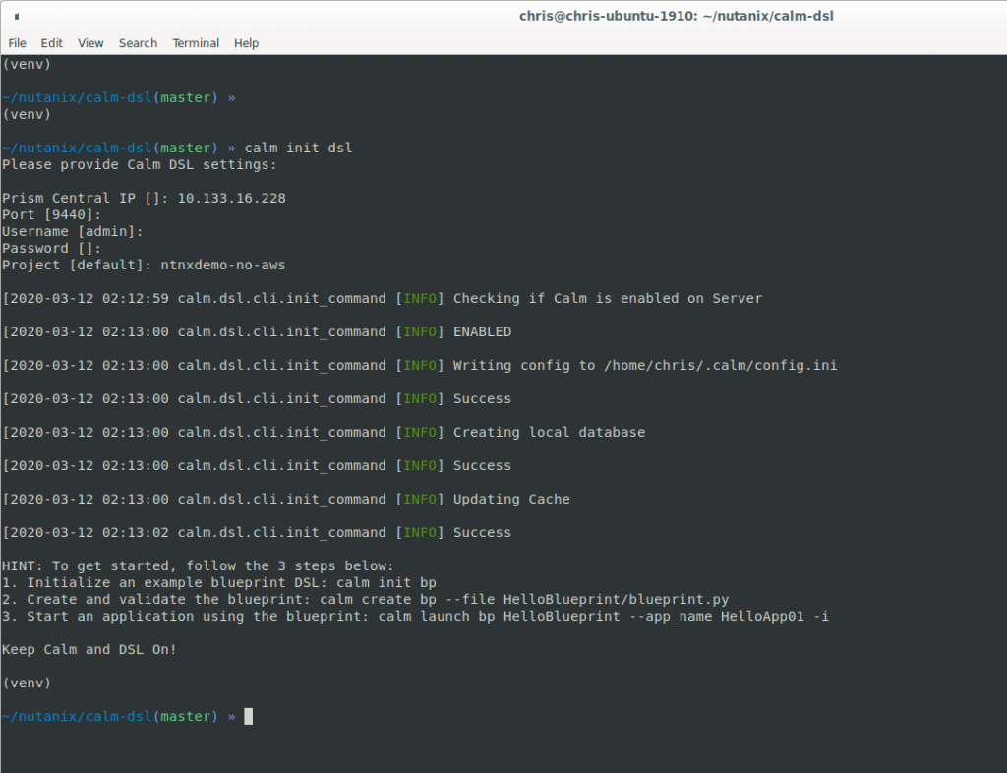The height and width of the screenshot is (773, 1007).
Task: Click the IP address 10.133.16.228
Action: click(231, 198)
